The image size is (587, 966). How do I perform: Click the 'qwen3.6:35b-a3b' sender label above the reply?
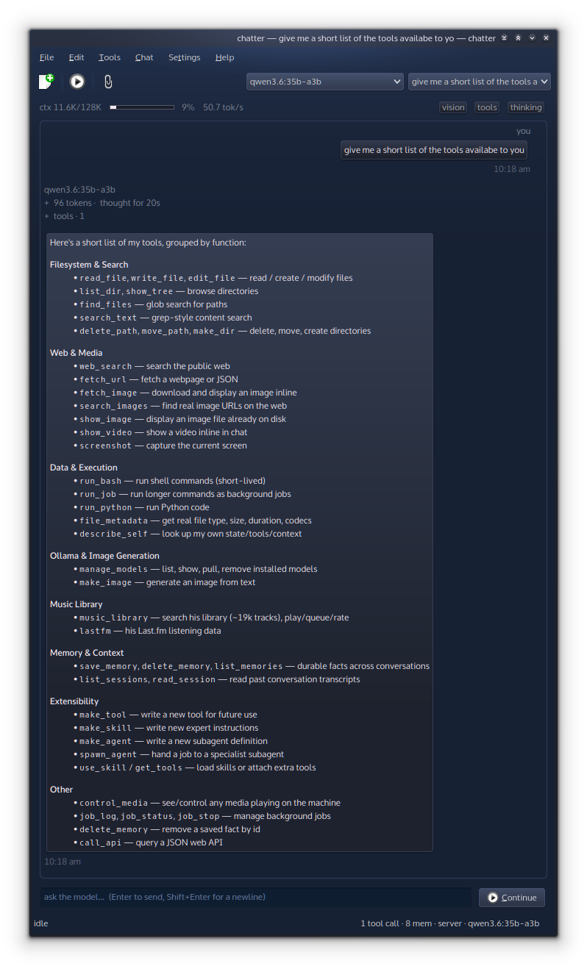click(x=79, y=190)
